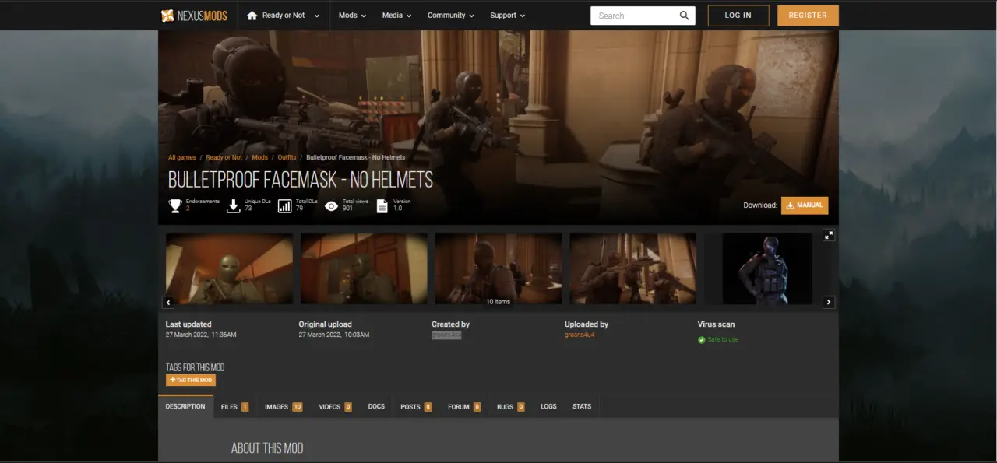Click the home icon beside Ready or Not
The width and height of the screenshot is (997, 463).
(x=252, y=16)
